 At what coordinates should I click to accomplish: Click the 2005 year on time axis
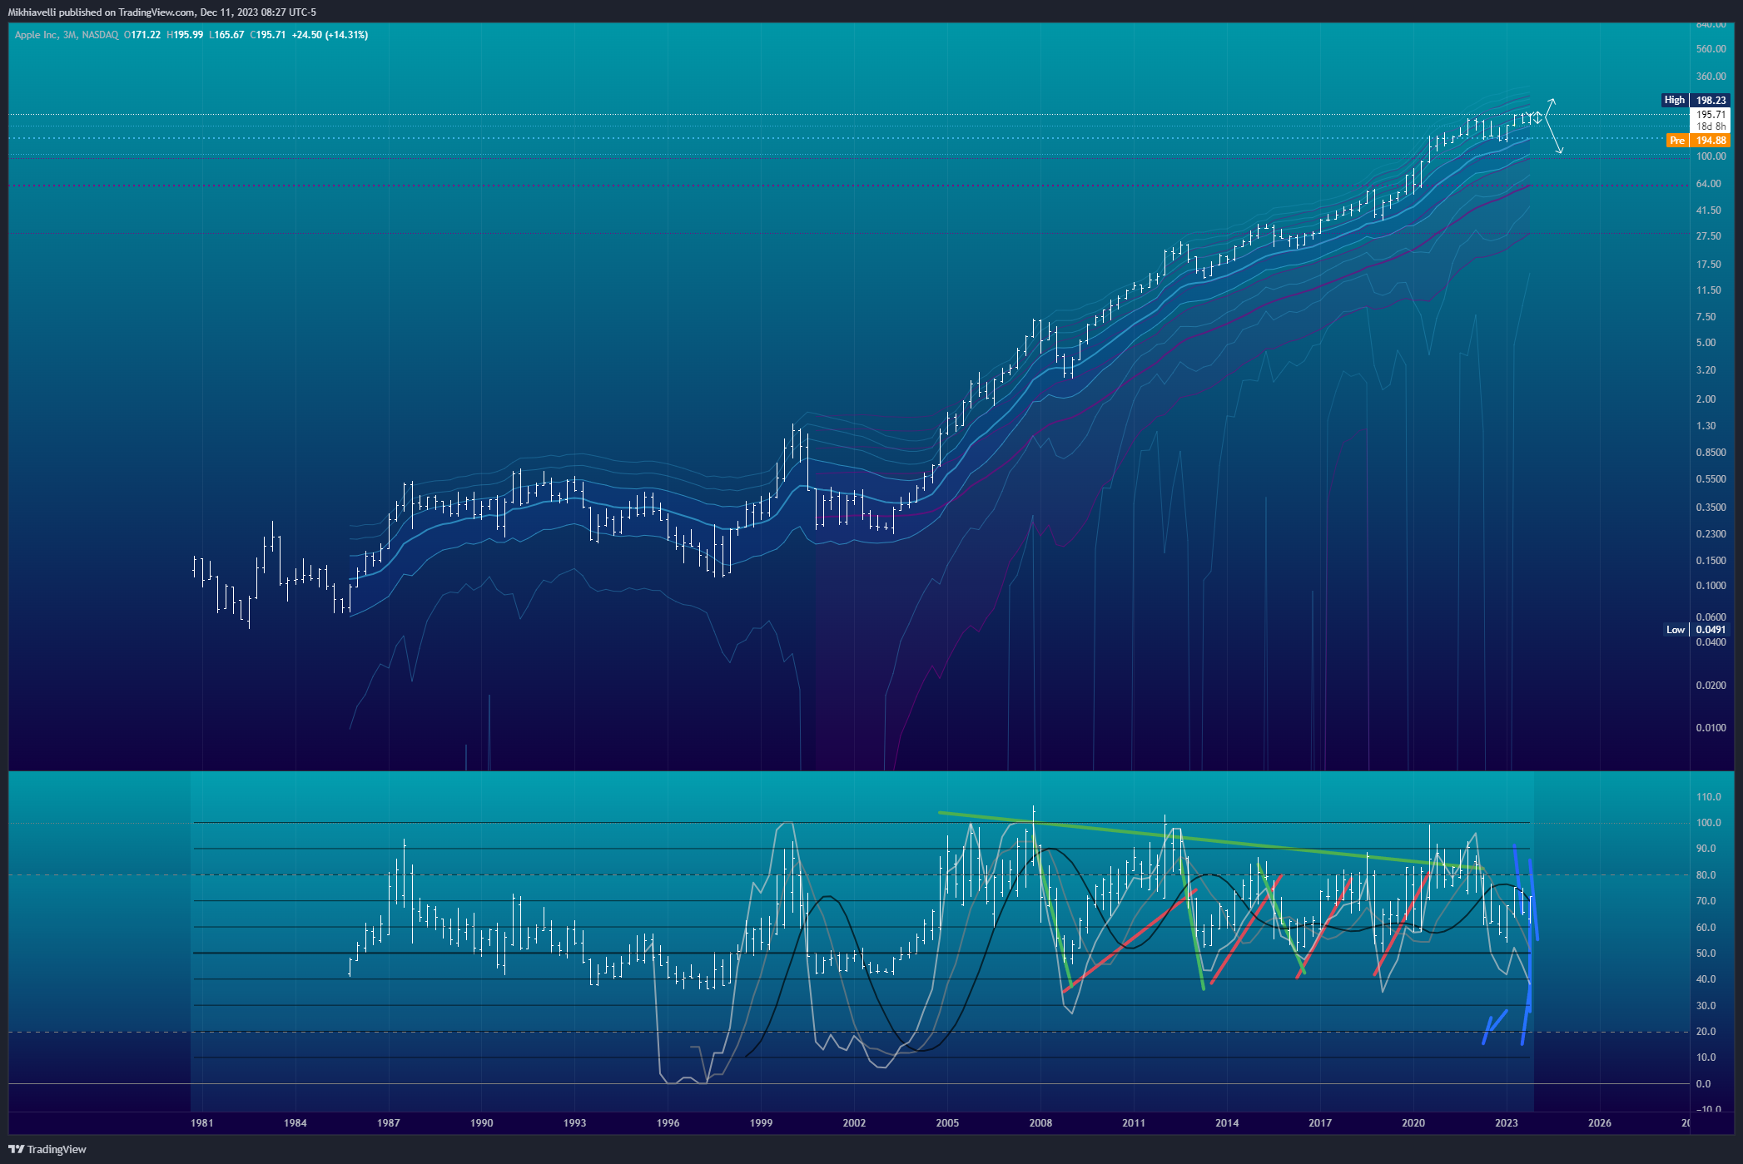(x=948, y=1123)
